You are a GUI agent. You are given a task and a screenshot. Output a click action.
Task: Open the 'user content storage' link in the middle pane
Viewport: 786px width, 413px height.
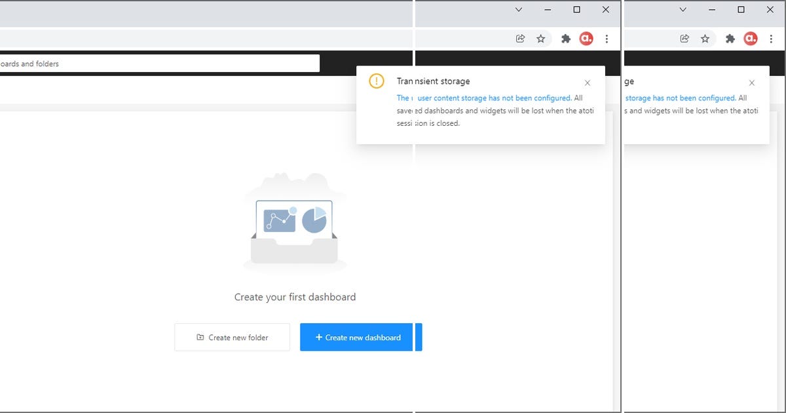494,98
